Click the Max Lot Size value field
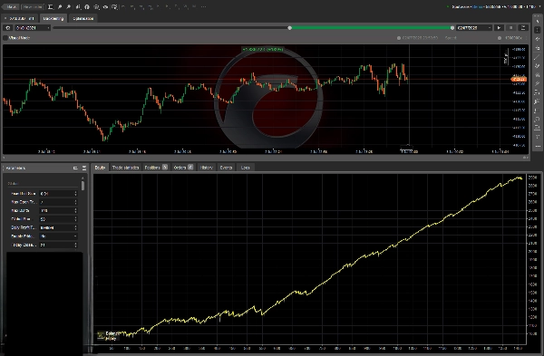This screenshot has width=544, height=356. 58,194
